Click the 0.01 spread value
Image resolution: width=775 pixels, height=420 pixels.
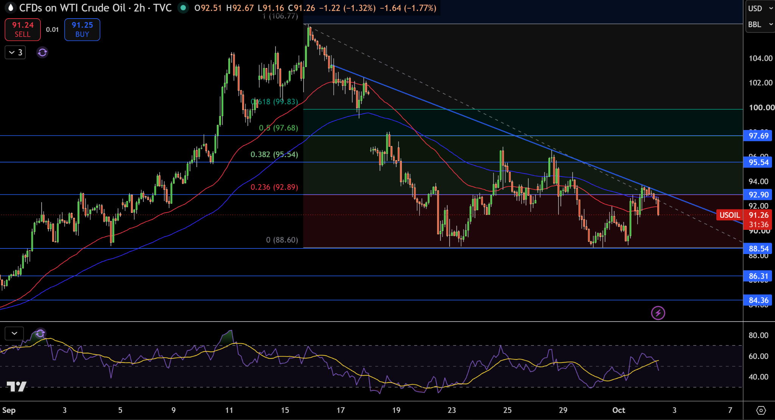(52, 29)
